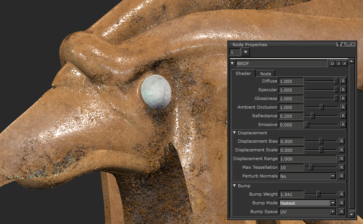Screen dimensions: 363x224
Task: Click the Displacement Range value field
Action: click(307, 159)
